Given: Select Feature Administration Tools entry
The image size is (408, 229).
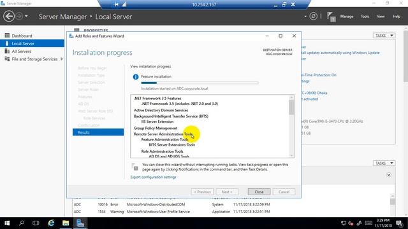Looking at the screenshot, I should [164, 139].
